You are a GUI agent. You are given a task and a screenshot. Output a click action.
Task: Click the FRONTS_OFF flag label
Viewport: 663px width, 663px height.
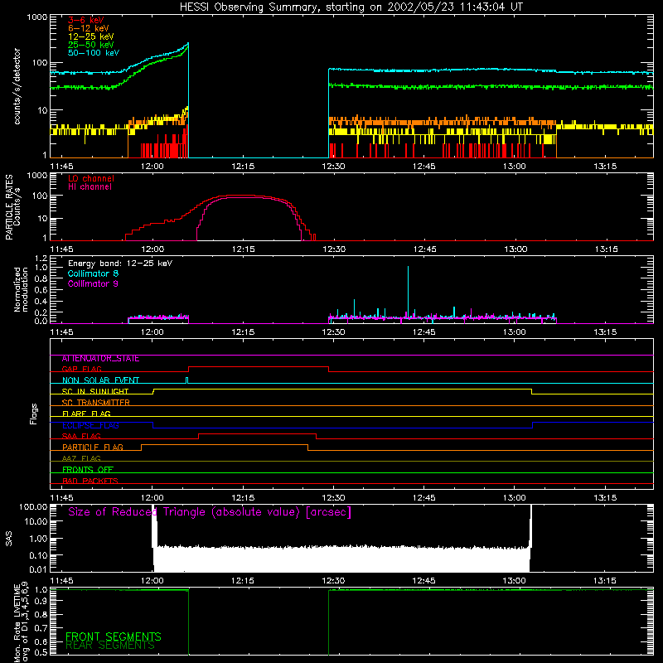tap(88, 470)
